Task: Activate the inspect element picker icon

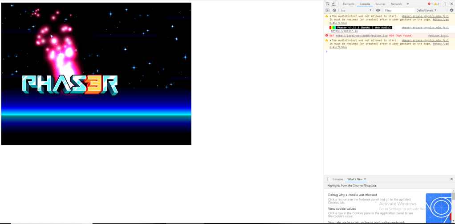Action: point(328,4)
